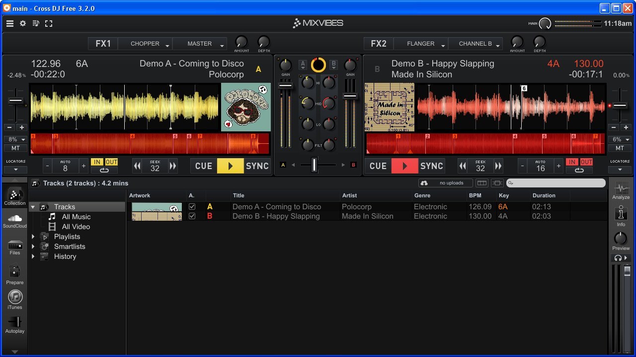Assign crossfader side A button
The height and width of the screenshot is (357, 636).
[283, 165]
